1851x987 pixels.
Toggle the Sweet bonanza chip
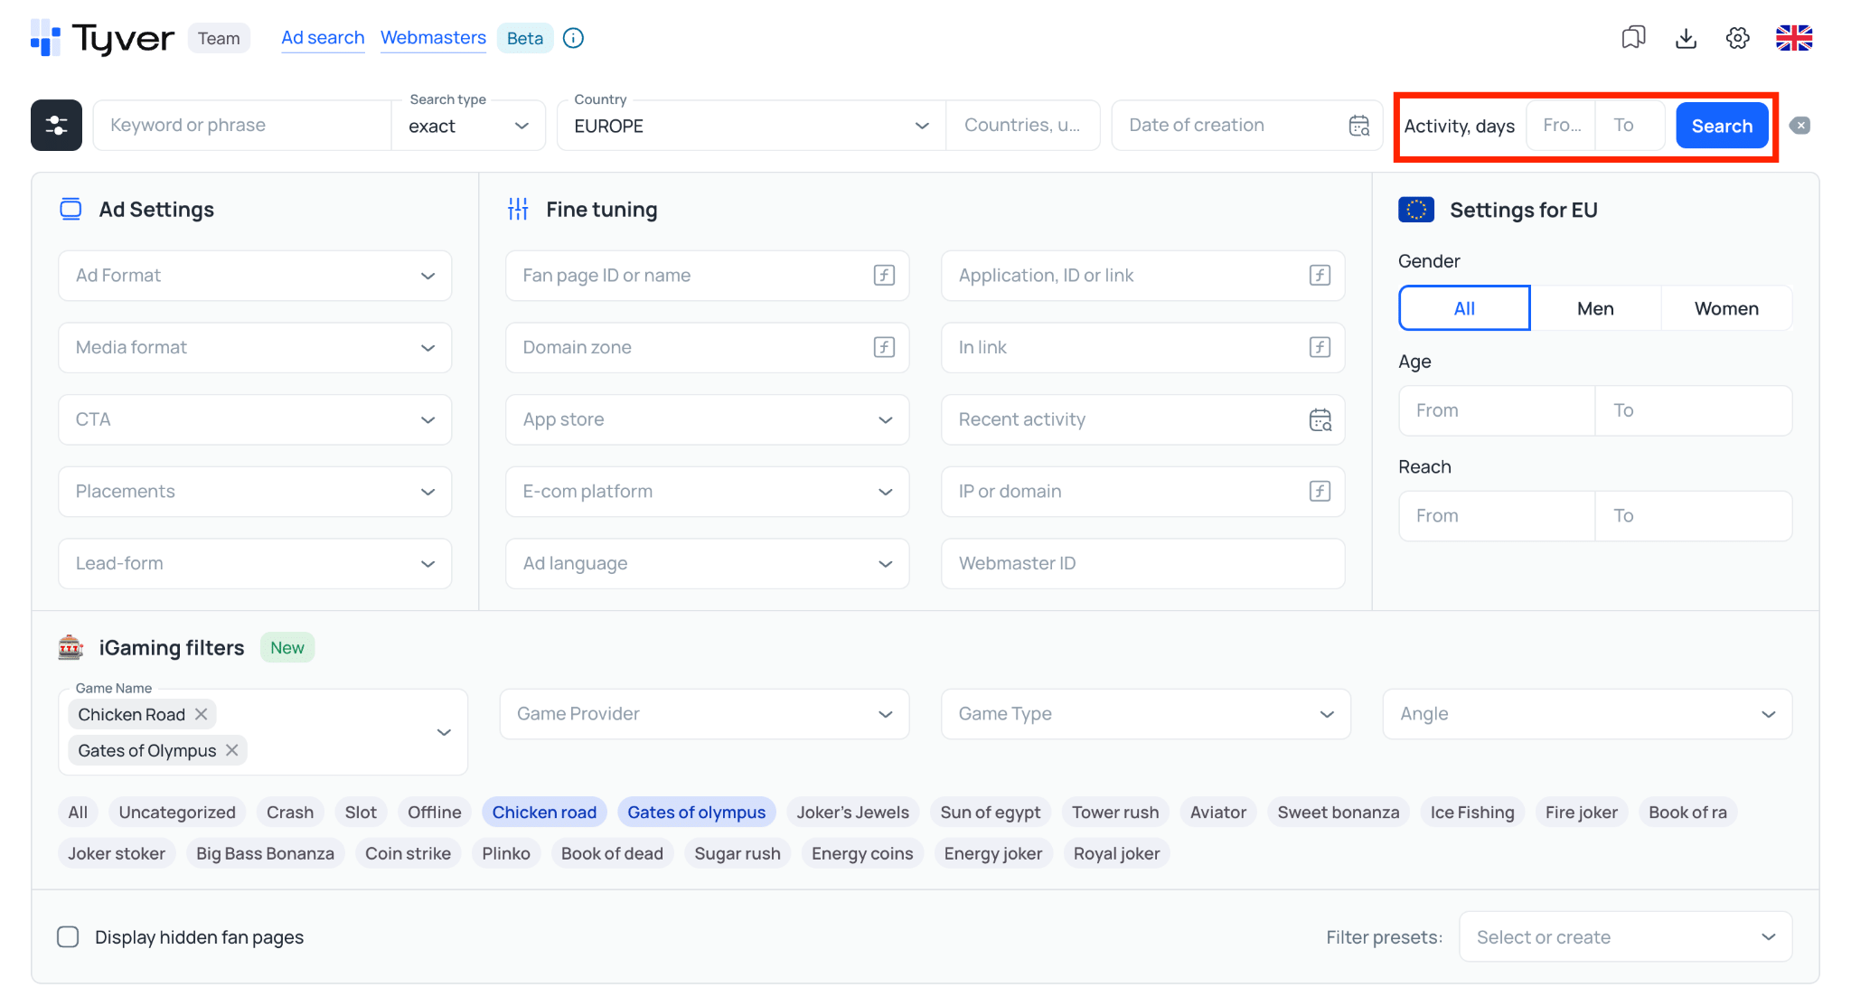pyautogui.click(x=1338, y=812)
